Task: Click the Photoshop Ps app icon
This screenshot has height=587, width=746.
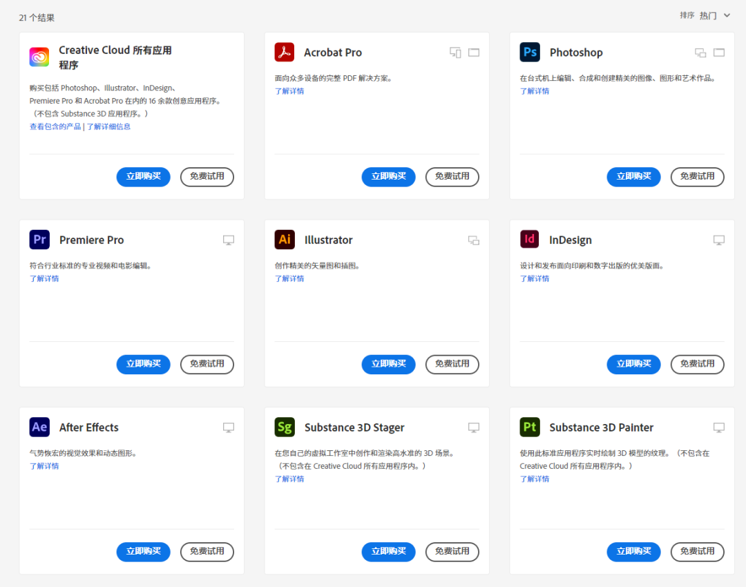Action: (x=530, y=52)
